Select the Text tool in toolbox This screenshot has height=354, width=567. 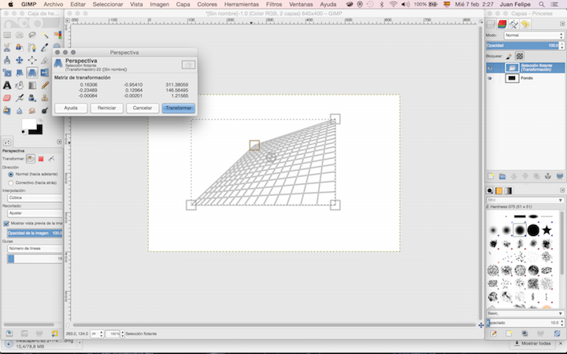[x=7, y=85]
